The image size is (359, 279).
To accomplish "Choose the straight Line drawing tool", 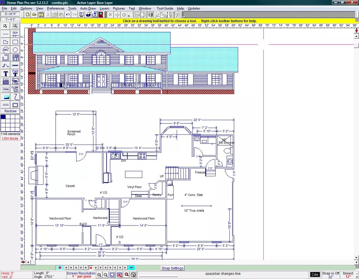I will pyautogui.click(x=6, y=34).
